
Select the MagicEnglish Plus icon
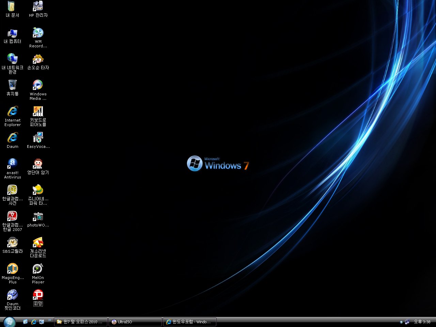(x=12, y=274)
